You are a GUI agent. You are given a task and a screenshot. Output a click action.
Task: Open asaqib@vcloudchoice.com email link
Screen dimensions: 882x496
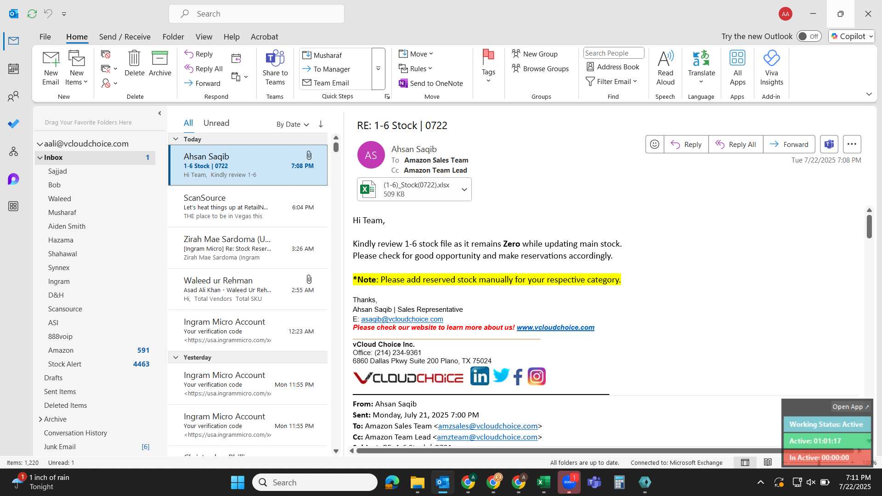click(402, 319)
